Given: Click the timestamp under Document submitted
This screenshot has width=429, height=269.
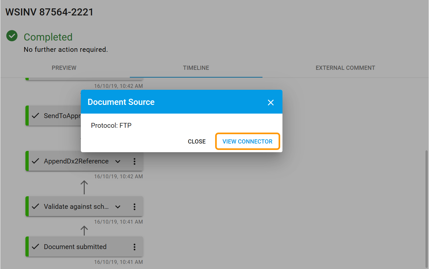Looking at the screenshot, I should click(x=119, y=262).
